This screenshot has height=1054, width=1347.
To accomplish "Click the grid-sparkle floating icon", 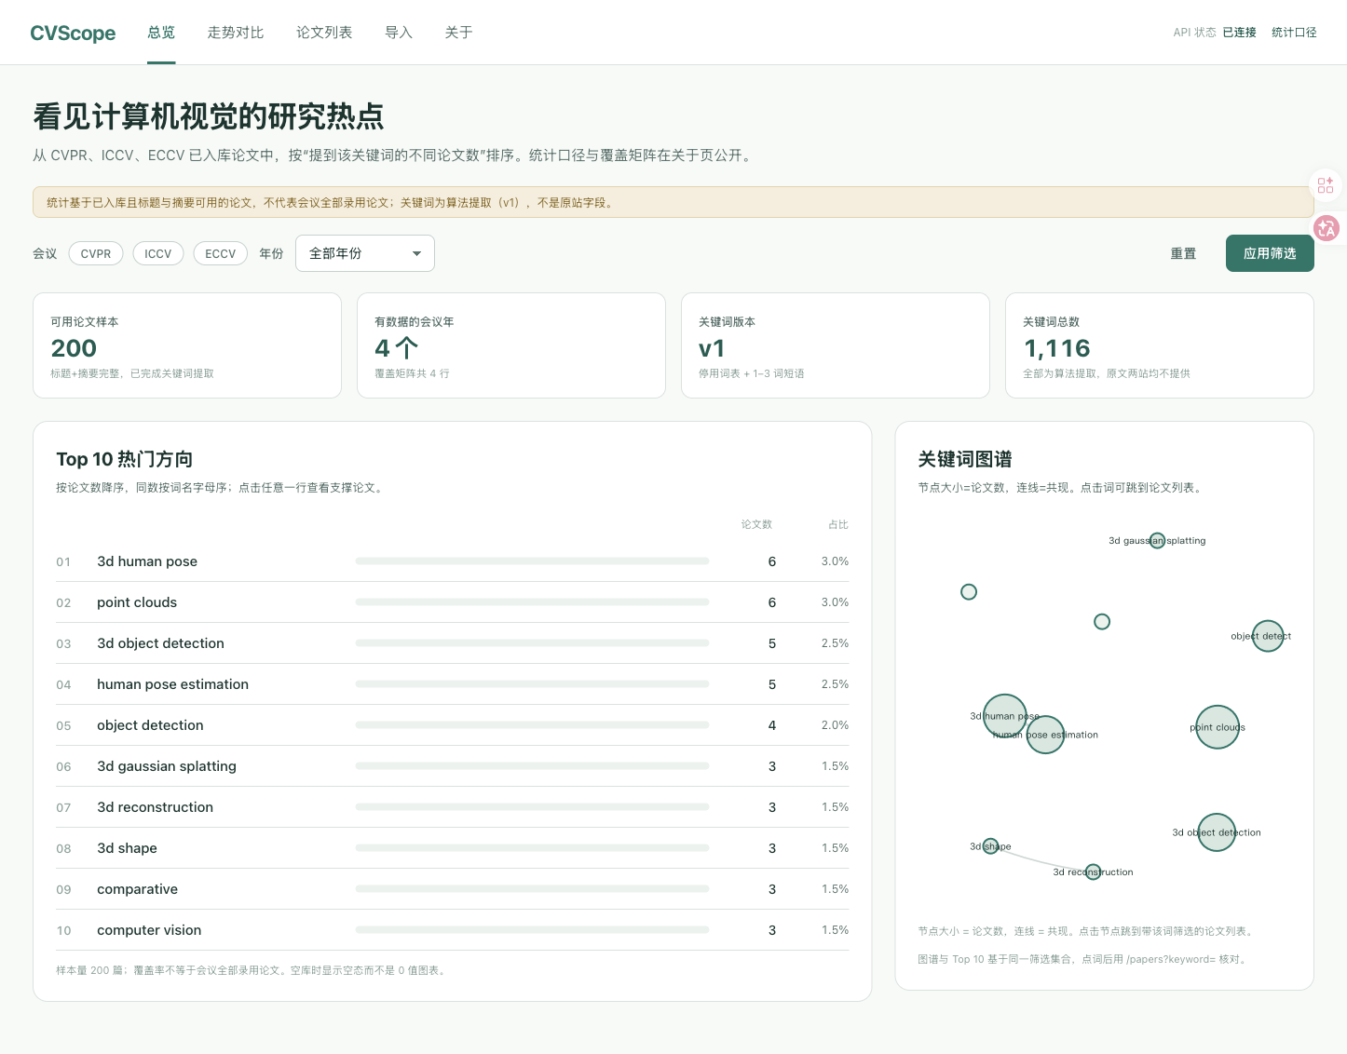I will tap(1326, 185).
